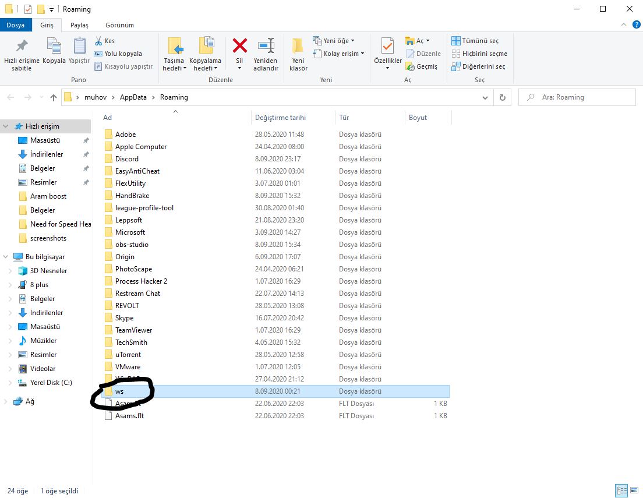Image resolution: width=643 pixels, height=498 pixels.
Task: Open Quick Access Toolbar customize arrow
Action: click(51, 9)
